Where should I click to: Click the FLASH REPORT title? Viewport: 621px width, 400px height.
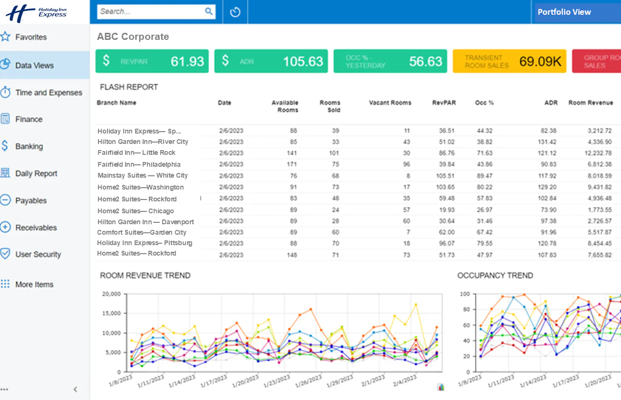(129, 87)
